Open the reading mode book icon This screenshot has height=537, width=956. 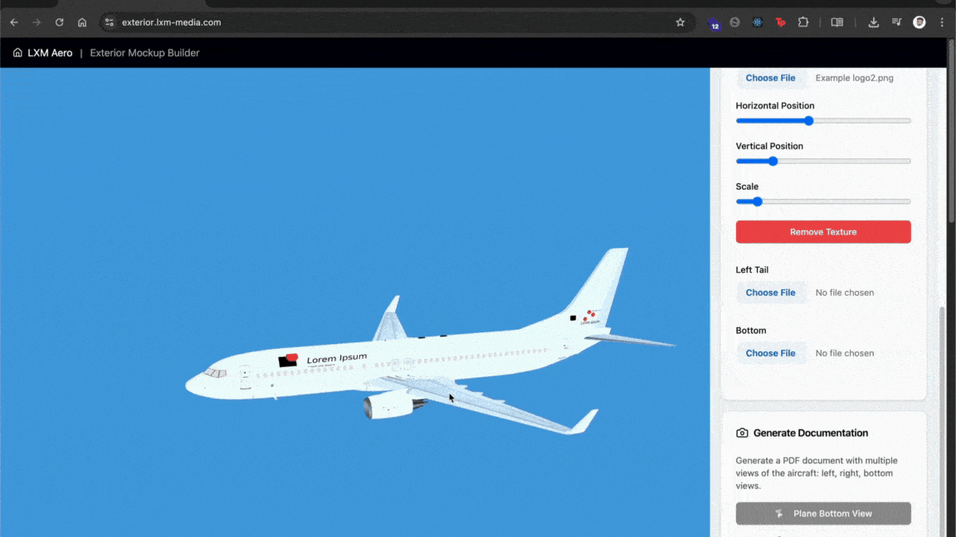coord(837,22)
